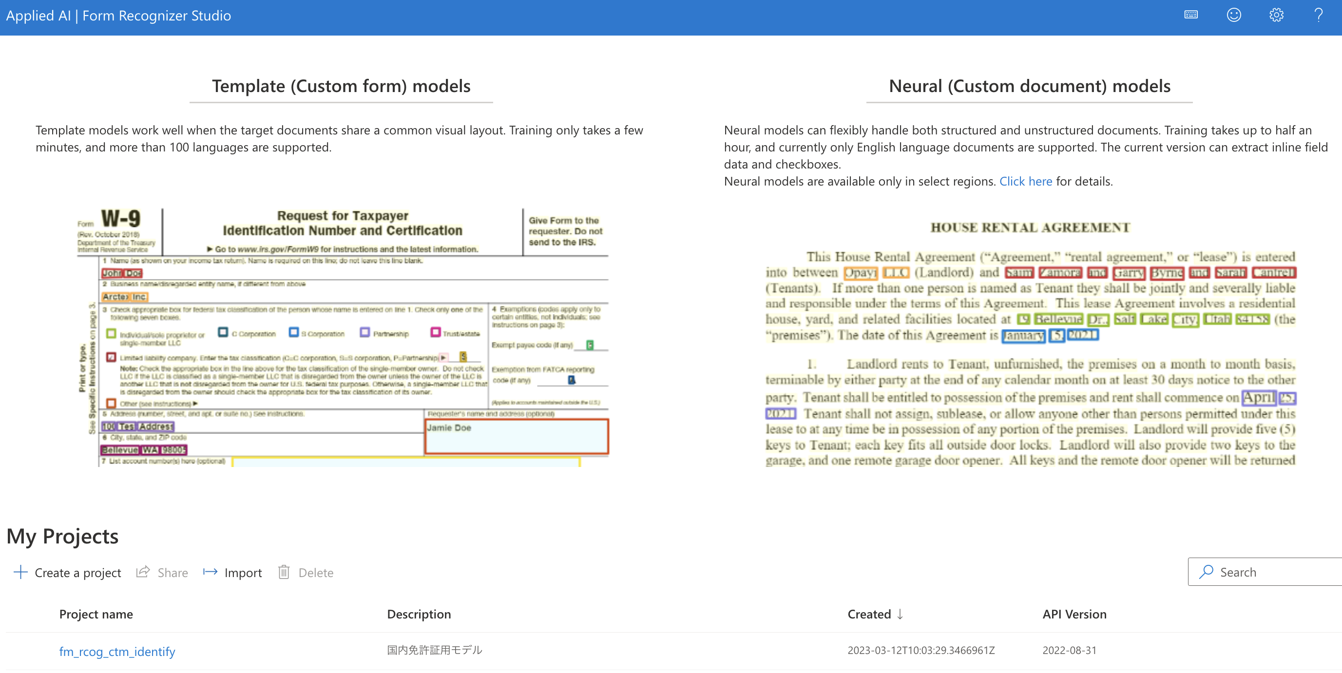1342x673 pixels.
Task: Open keyboard shortcuts icon in header
Action: pyautogui.click(x=1191, y=15)
